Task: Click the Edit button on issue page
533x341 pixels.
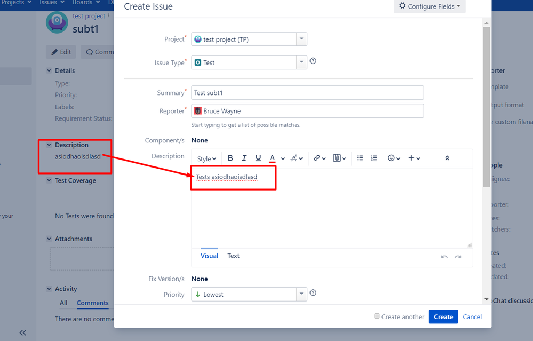Action: (x=61, y=52)
